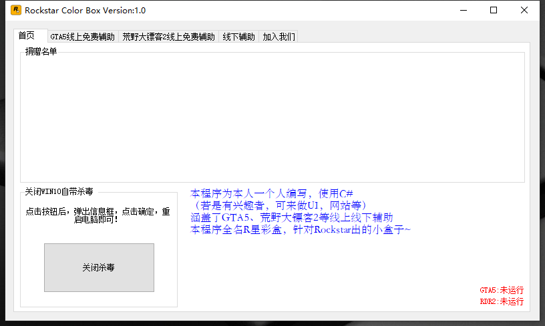Maximize the Rockstar Color Box window
545x326 pixels.
[x=494, y=11]
